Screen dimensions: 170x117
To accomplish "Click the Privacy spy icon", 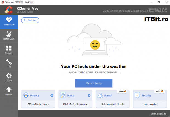I will [26, 95].
